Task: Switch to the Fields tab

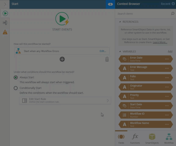Action: (121, 139)
